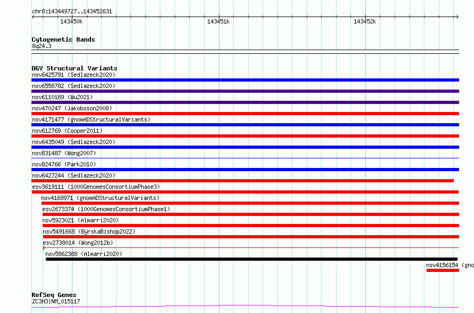Open nsv5491668 (ByrskaBishop2022) label
474x313 pixels.
[x=89, y=231]
